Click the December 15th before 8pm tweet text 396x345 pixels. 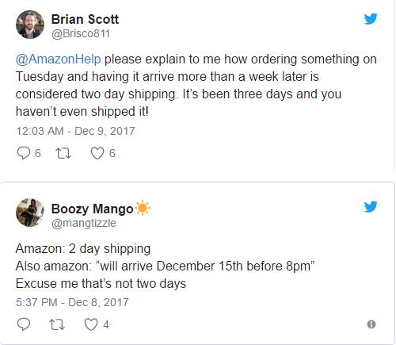pos(165,266)
